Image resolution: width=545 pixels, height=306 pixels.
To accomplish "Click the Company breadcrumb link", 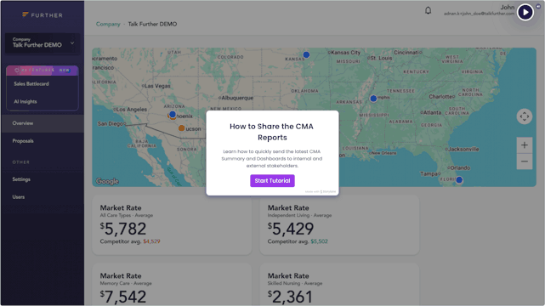I will tap(108, 24).
